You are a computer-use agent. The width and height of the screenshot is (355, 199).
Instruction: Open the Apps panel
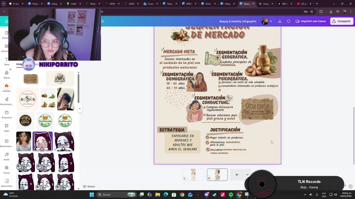pyautogui.click(x=7, y=128)
